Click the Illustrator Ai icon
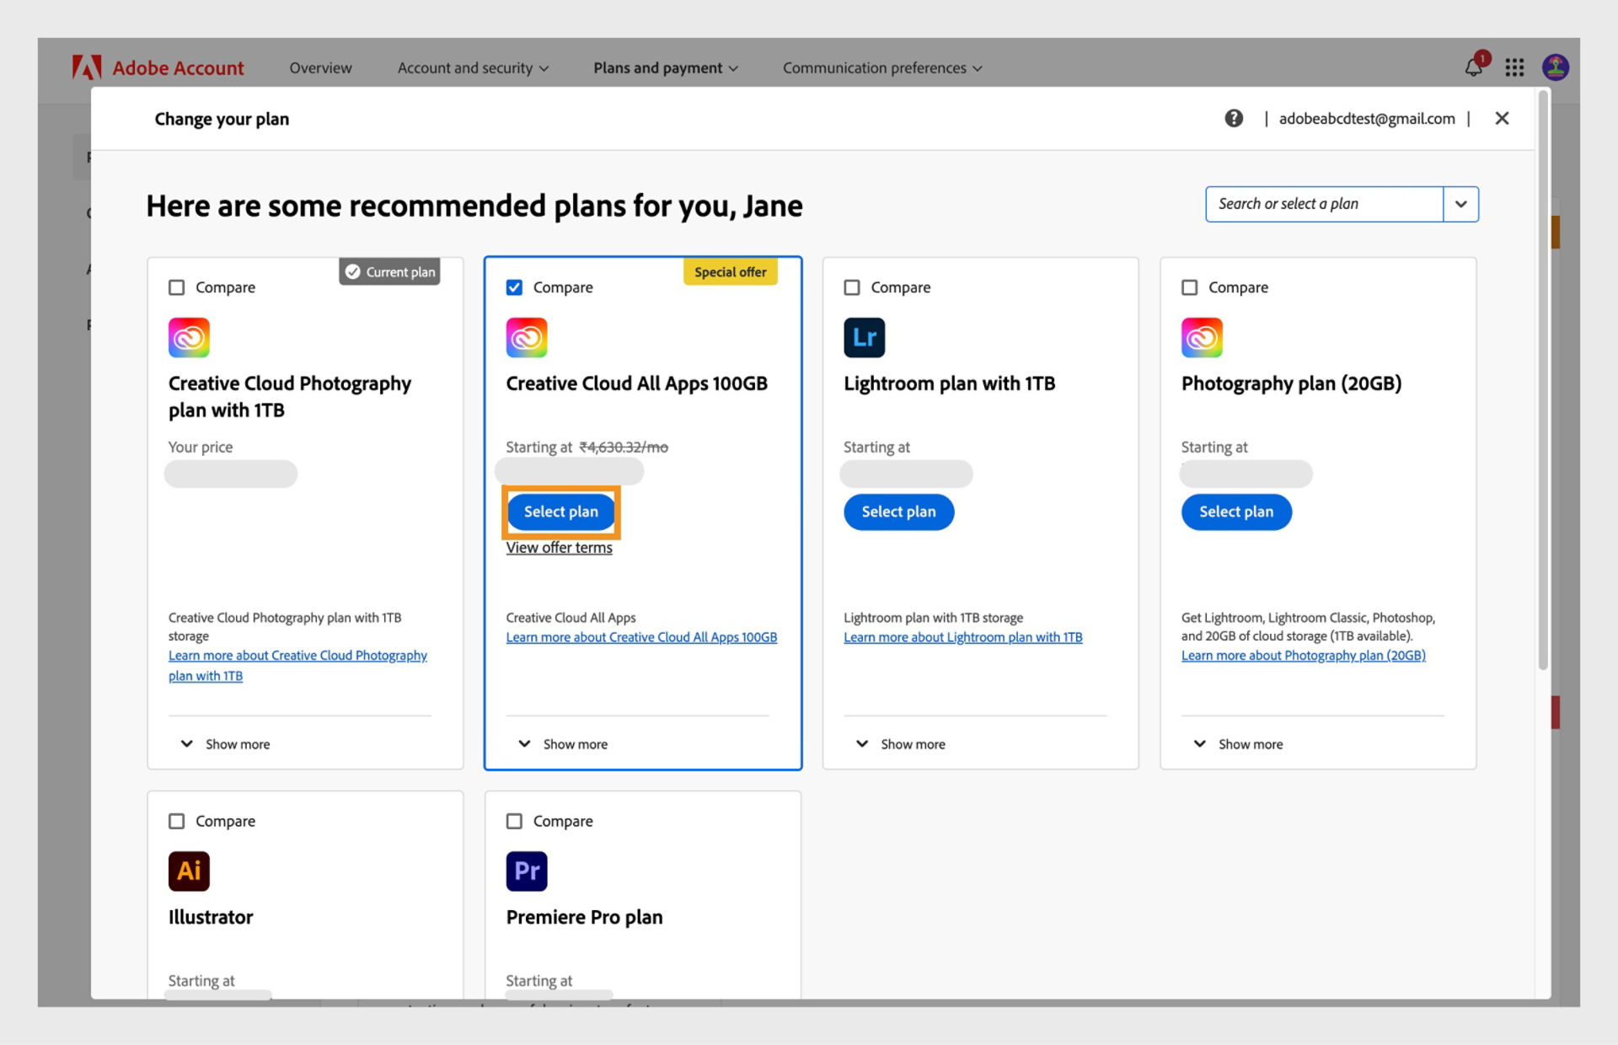The width and height of the screenshot is (1618, 1045). click(x=189, y=871)
